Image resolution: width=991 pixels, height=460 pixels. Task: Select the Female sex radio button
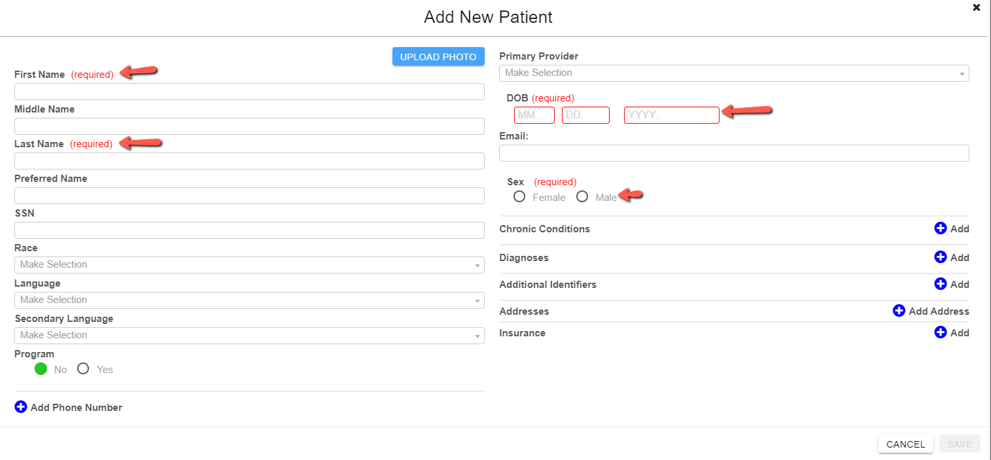coord(519,196)
